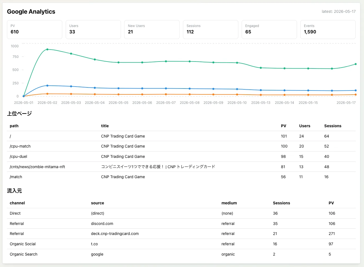Screen dimensions: 364x267
Task: Click x-axis label 2026-05-01
Action: pyautogui.click(x=24, y=103)
